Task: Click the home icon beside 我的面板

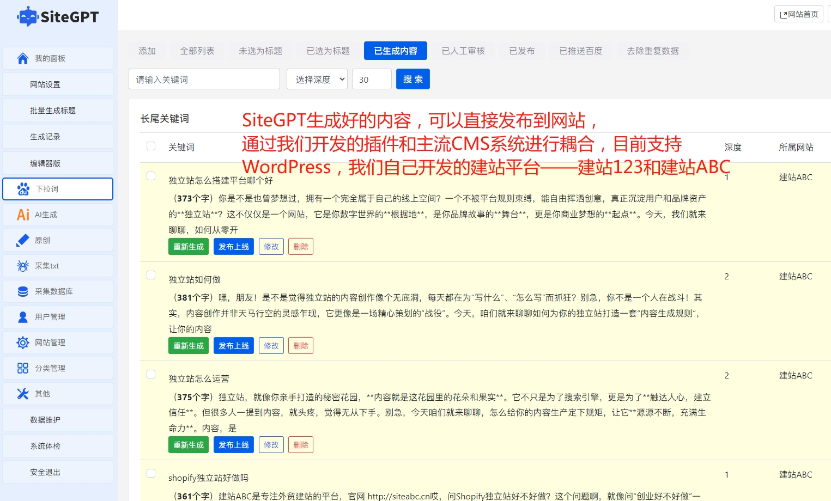Action: 23,58
